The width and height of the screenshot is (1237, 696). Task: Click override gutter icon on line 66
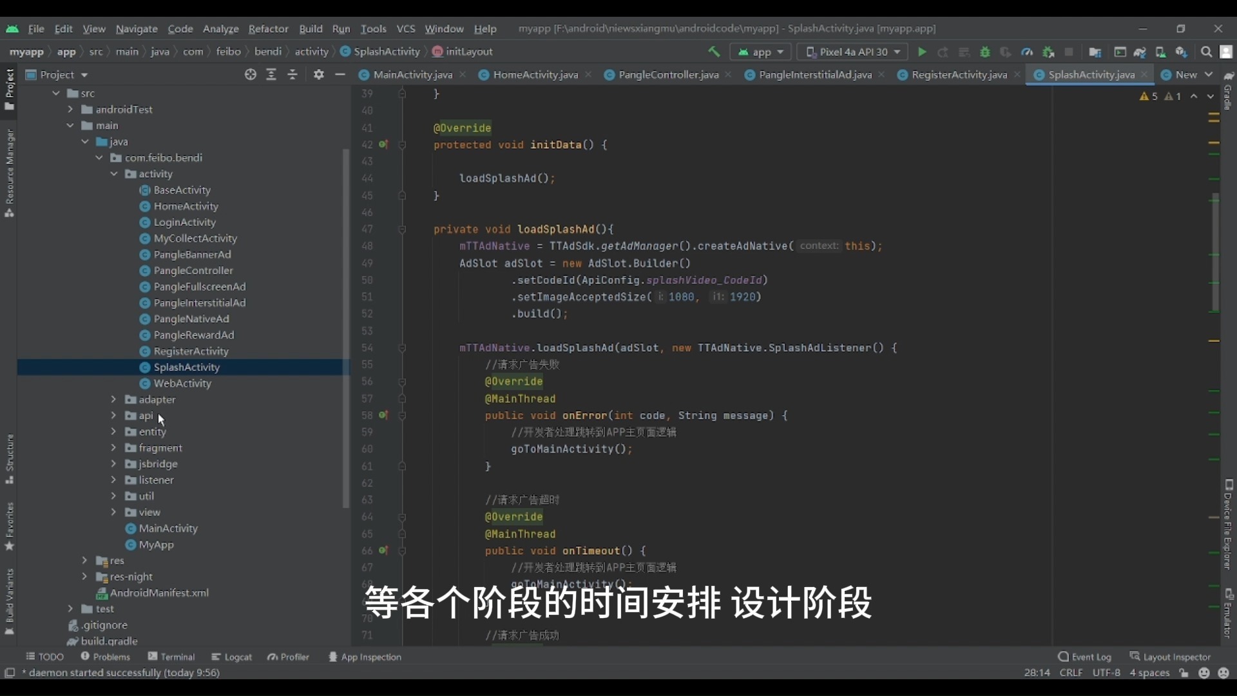pos(383,550)
